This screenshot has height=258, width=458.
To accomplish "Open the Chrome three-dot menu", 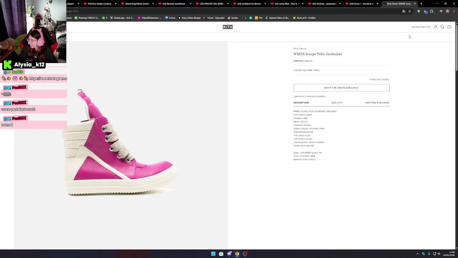I will point(453,11).
